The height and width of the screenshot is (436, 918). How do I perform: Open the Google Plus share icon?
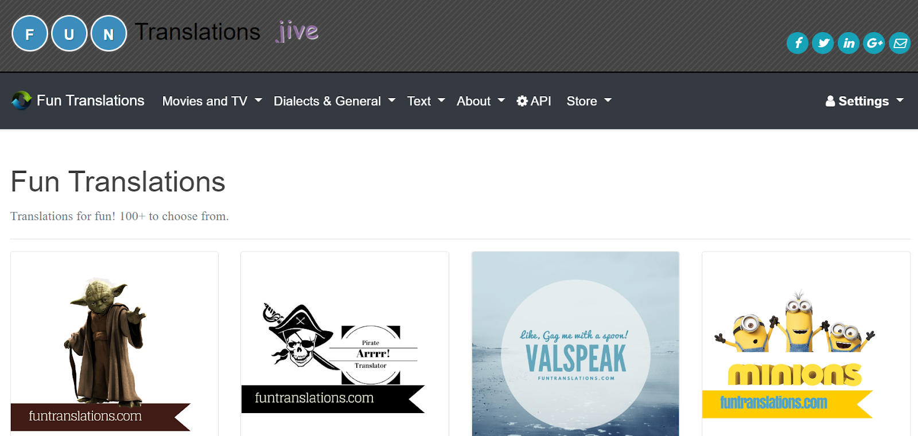[x=874, y=43]
